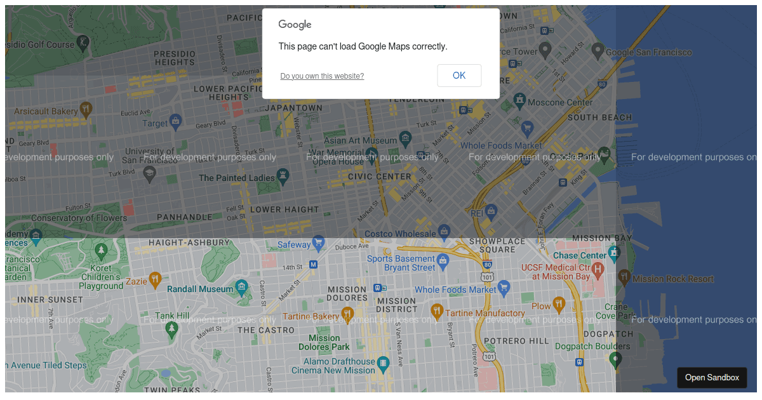Click the Mission Rock Resort pin
762x400 pixels.
[624, 277]
